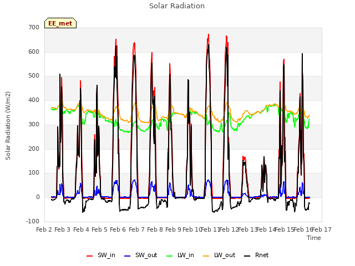Viewport: 355px width, 266px height.
Task: Toggle the LW_out legend entry
Action: click(219, 255)
